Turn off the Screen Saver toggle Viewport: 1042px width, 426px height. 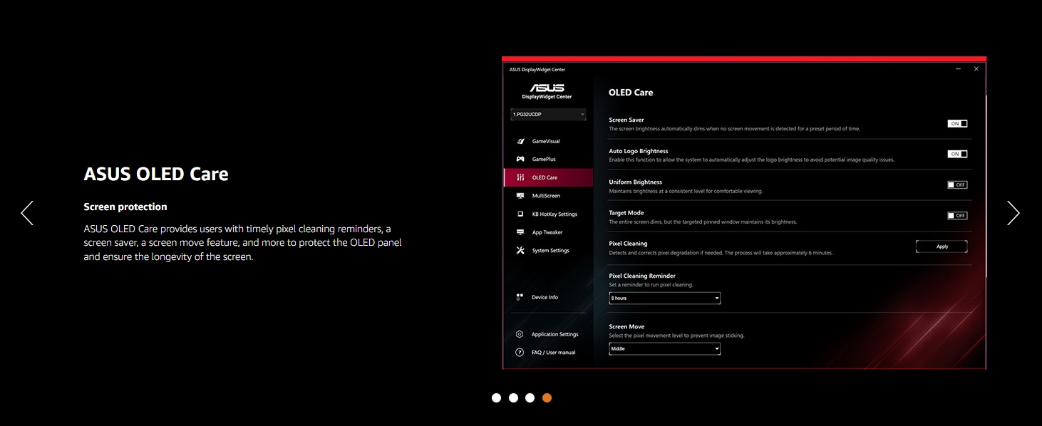[957, 123]
